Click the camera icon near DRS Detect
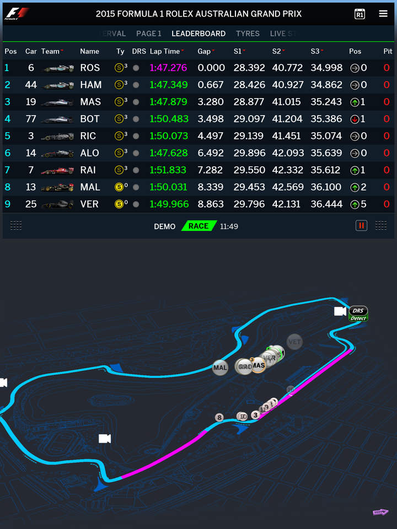397x529 pixels. click(340, 311)
